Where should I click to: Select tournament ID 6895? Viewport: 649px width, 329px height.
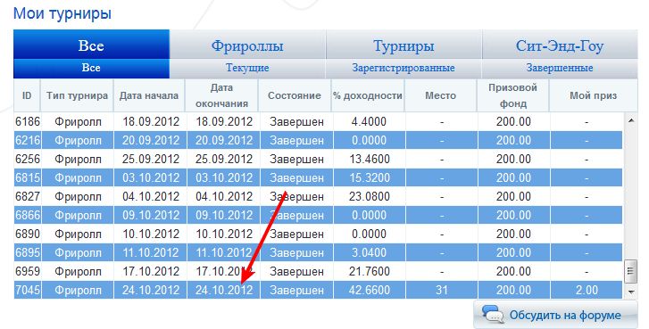coord(28,252)
